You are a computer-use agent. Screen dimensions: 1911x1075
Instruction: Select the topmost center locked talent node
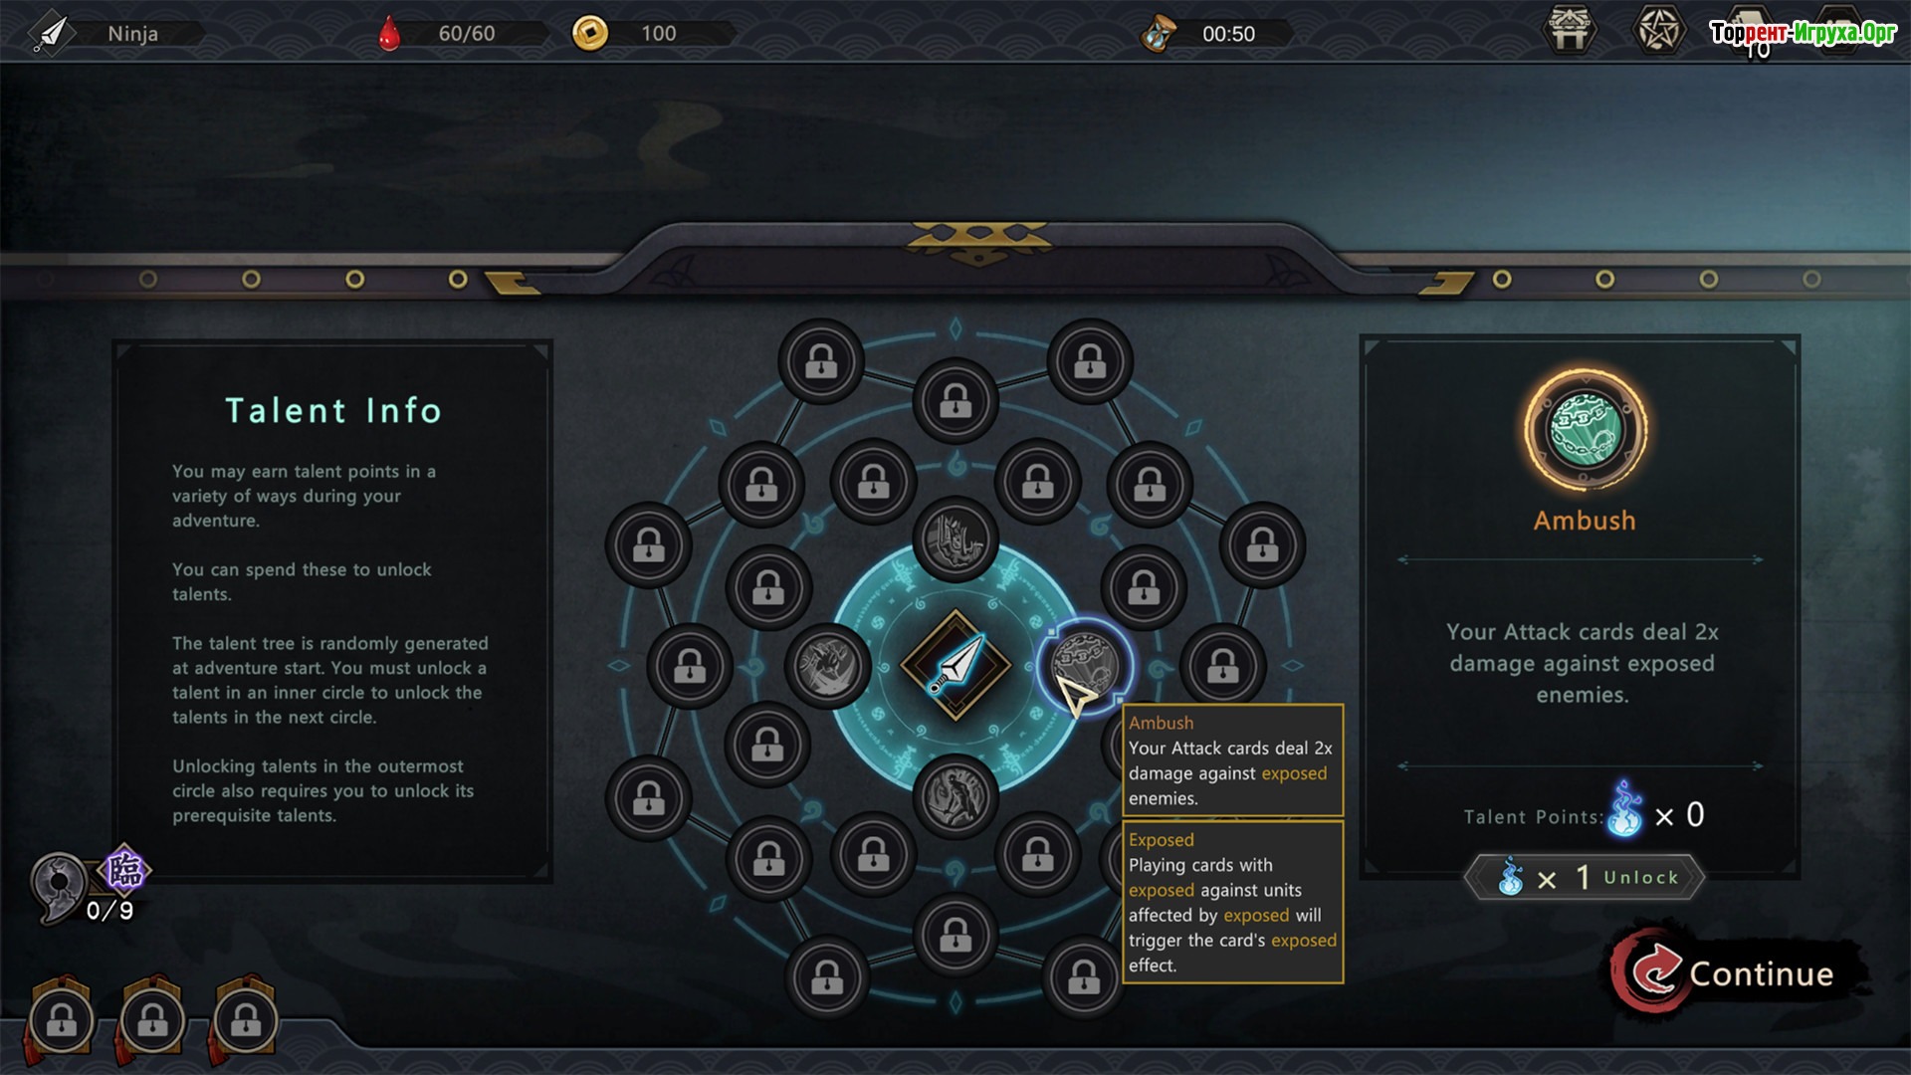pyautogui.click(x=955, y=401)
